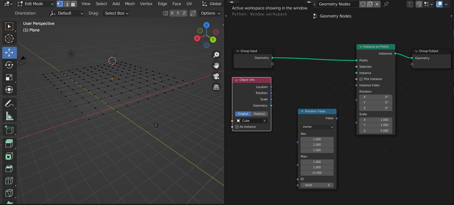Click the Seed value field

(x=317, y=185)
